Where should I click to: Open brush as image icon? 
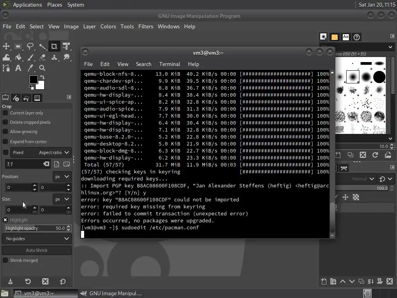(x=388, y=155)
